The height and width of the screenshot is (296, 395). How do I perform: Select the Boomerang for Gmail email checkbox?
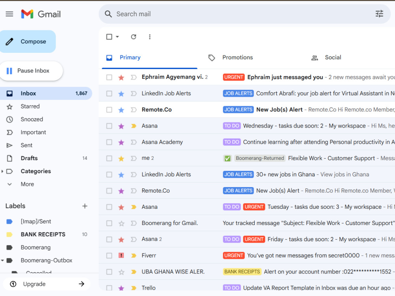pyautogui.click(x=109, y=223)
